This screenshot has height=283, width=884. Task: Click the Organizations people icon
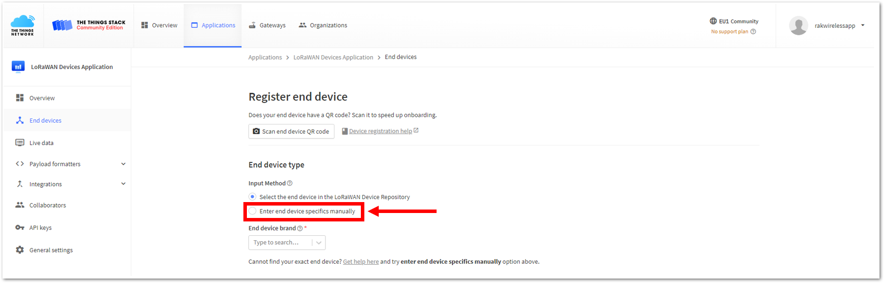303,25
